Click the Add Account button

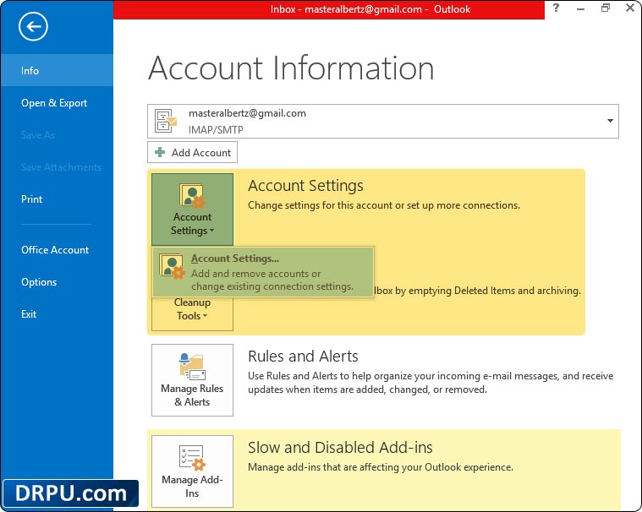(x=193, y=152)
